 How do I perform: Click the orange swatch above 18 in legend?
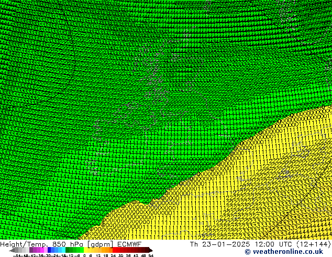[x=107, y=250]
